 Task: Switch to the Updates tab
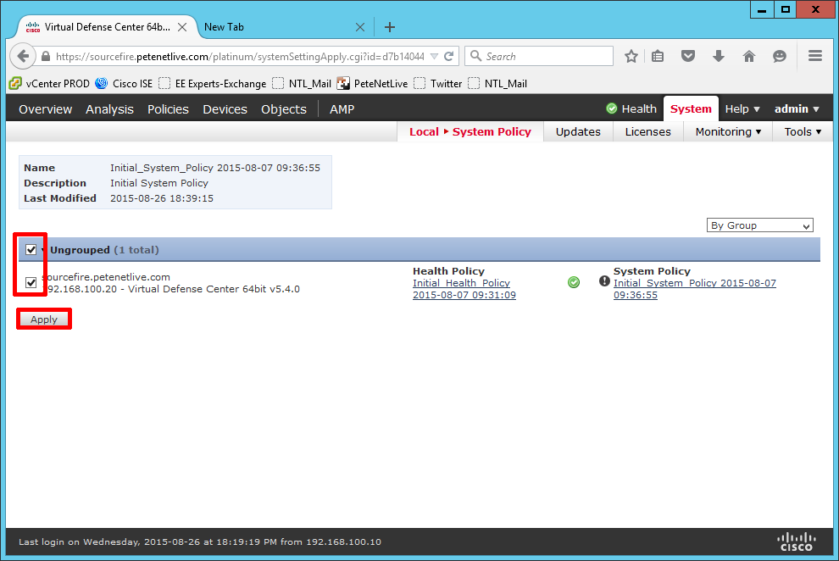click(578, 131)
